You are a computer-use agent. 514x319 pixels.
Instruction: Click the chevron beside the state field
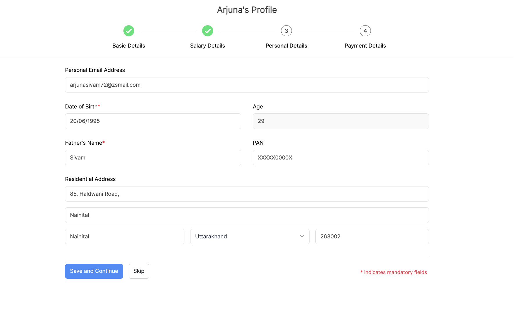pyautogui.click(x=301, y=236)
